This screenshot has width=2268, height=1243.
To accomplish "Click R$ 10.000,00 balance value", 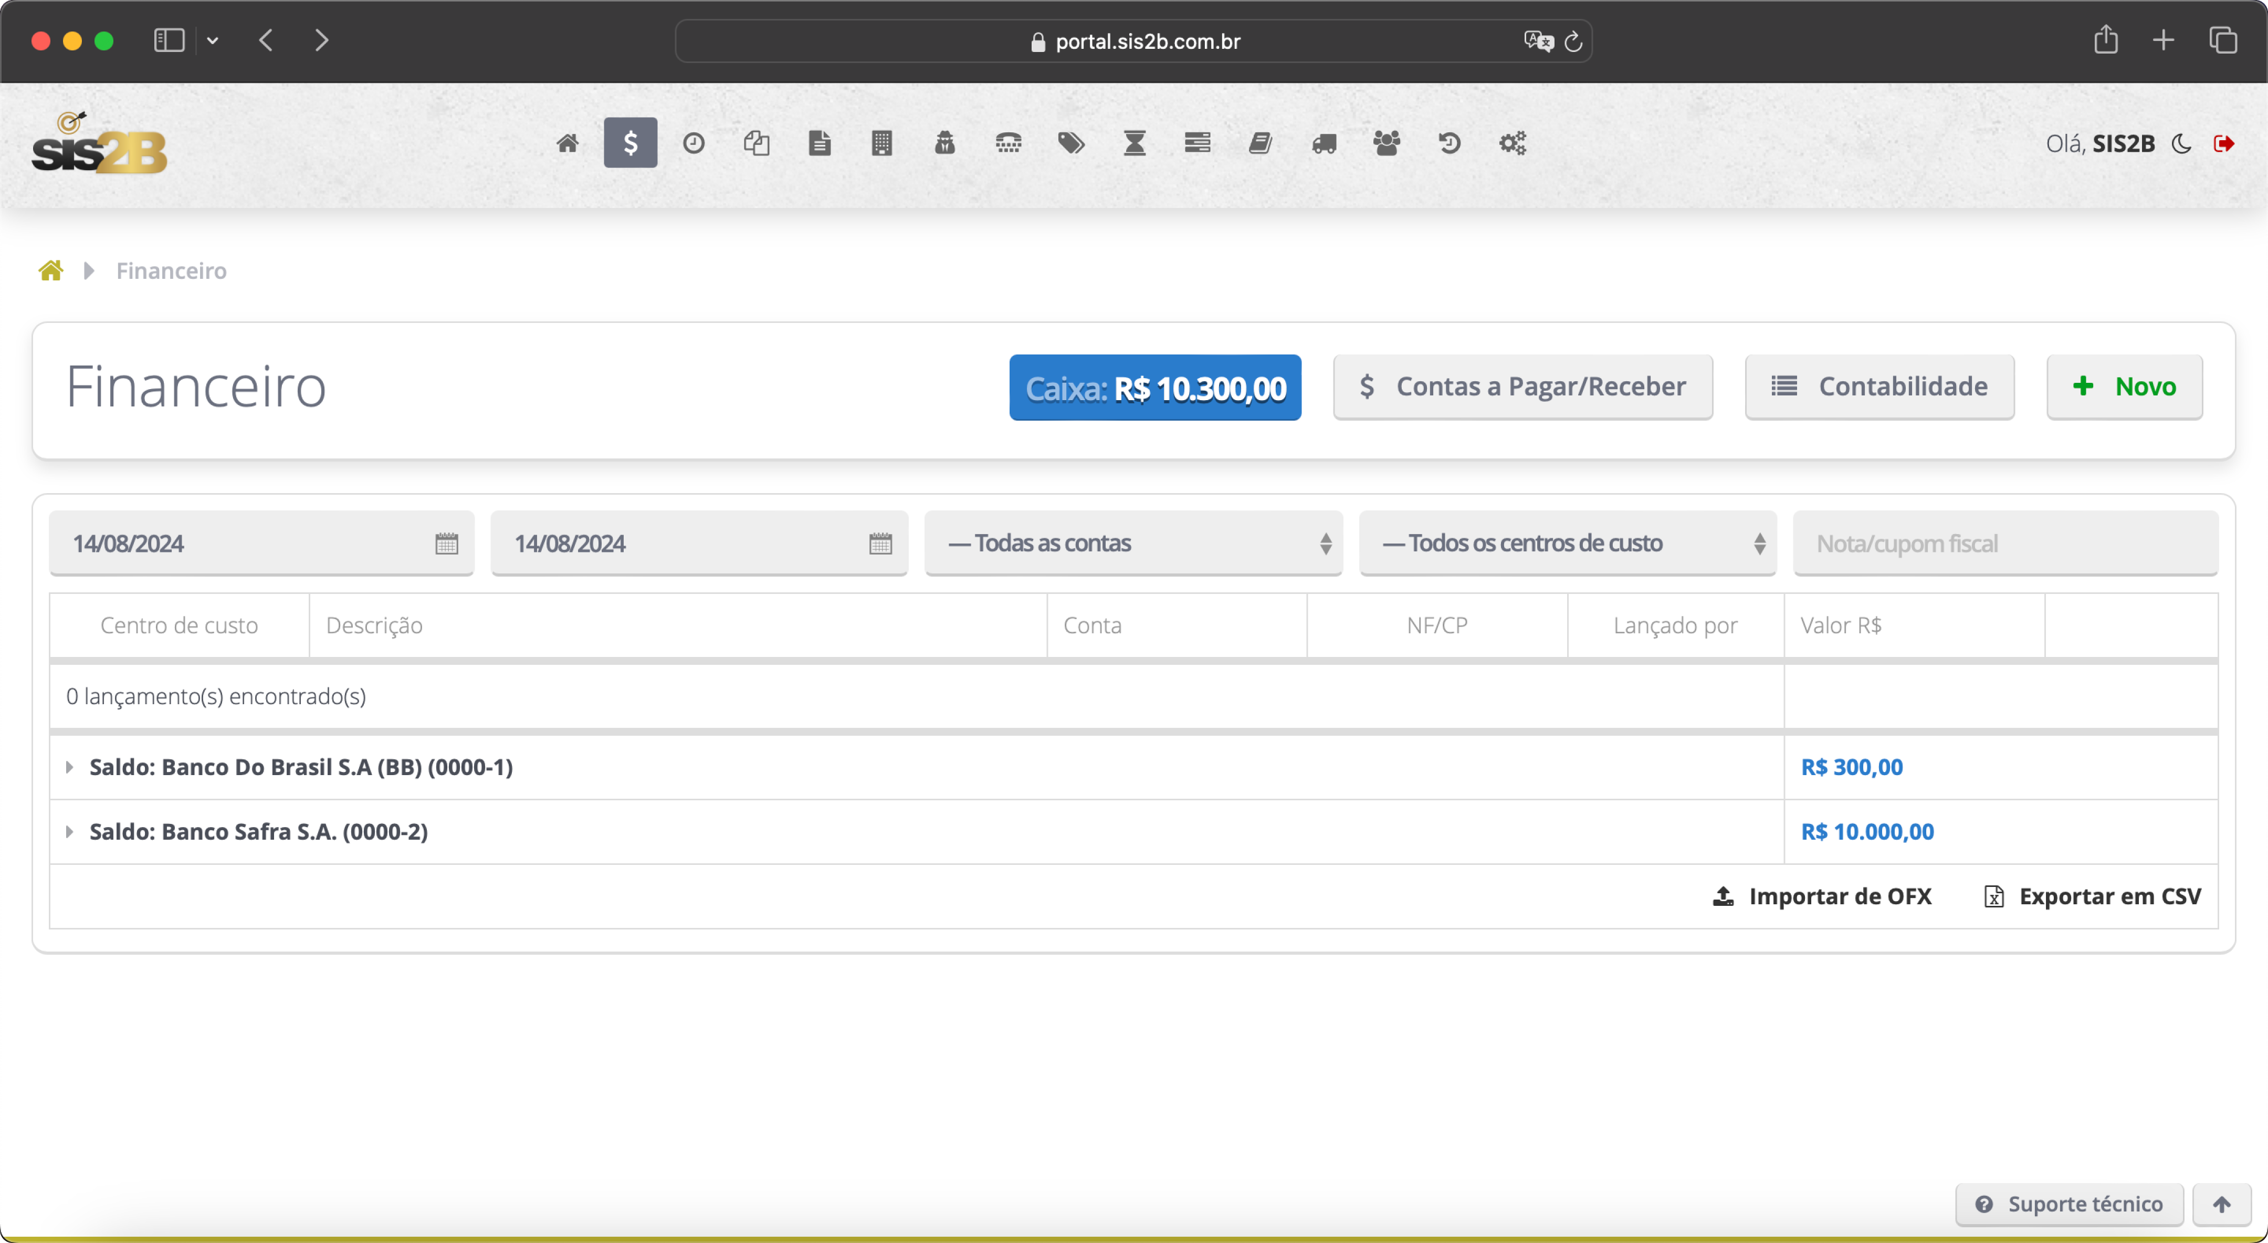I will 1866,832.
